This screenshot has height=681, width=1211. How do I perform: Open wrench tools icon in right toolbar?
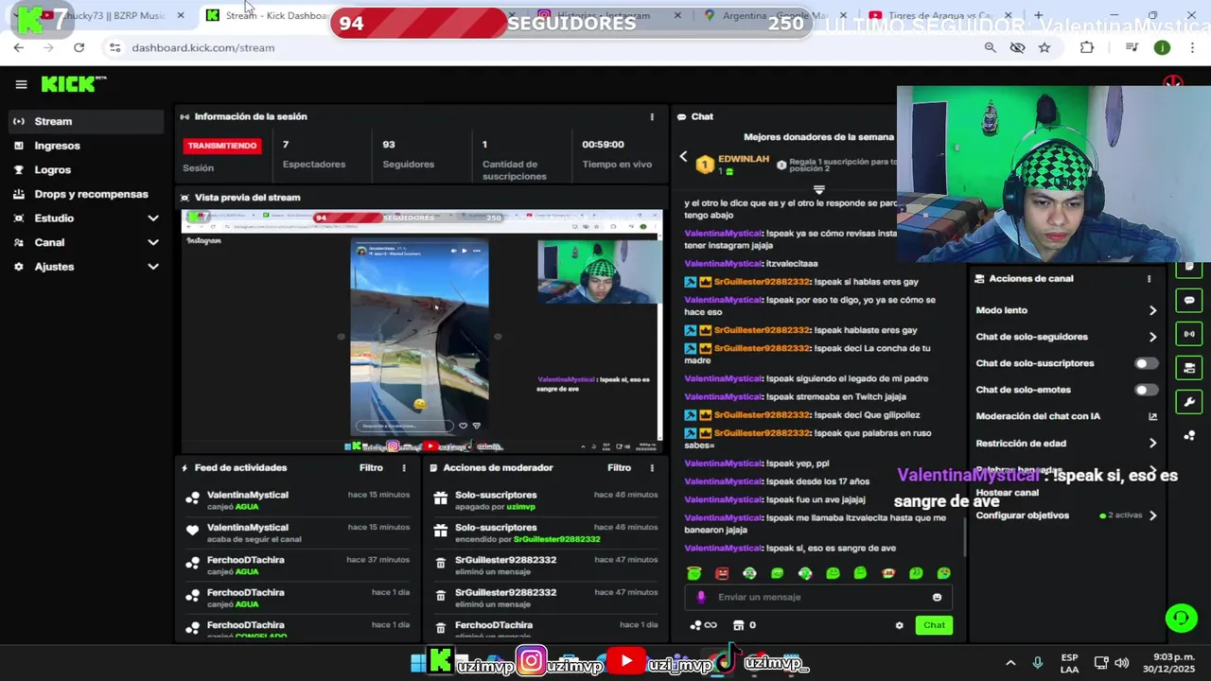pos(1189,402)
